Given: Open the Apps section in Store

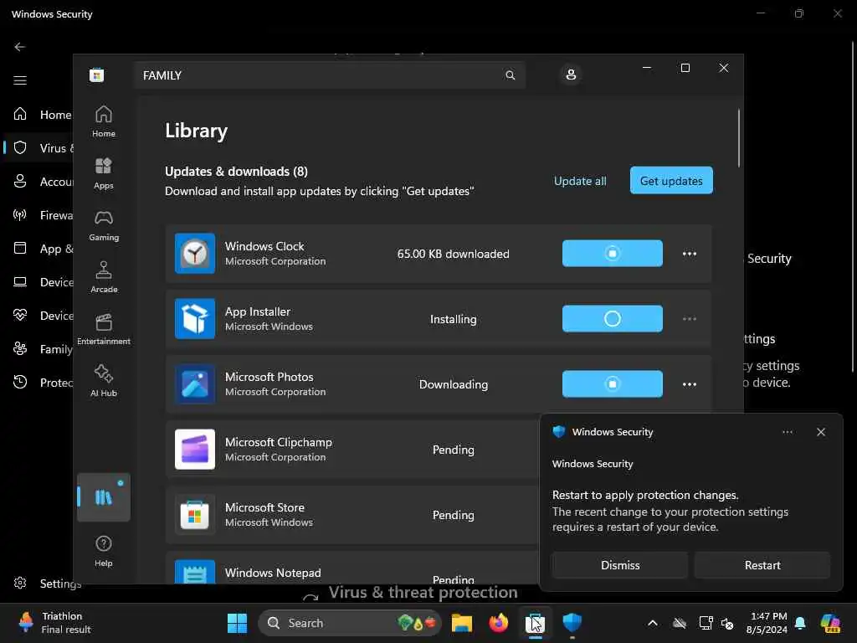Looking at the screenshot, I should 103,173.
